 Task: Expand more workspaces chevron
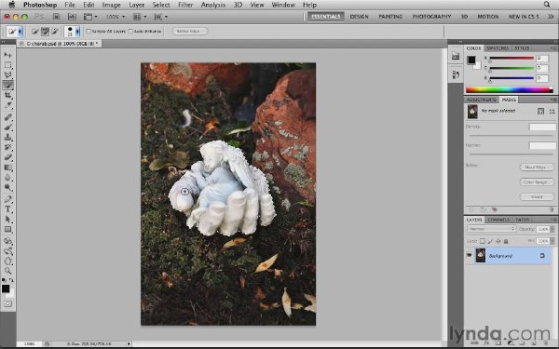tap(551, 17)
